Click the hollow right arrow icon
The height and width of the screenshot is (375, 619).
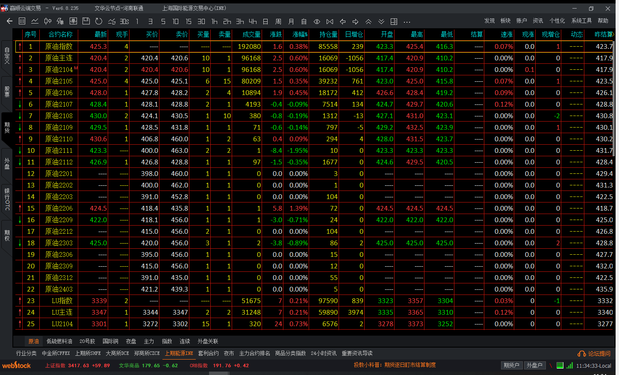(x=355, y=21)
